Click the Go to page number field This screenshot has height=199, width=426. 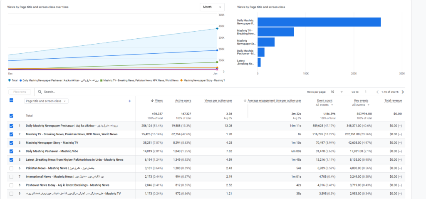365,92
